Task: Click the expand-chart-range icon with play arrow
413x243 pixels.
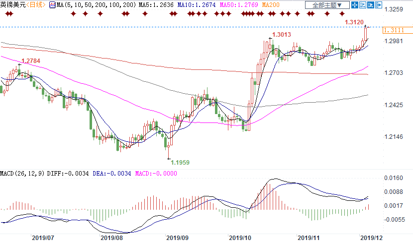Action: (x=371, y=5)
